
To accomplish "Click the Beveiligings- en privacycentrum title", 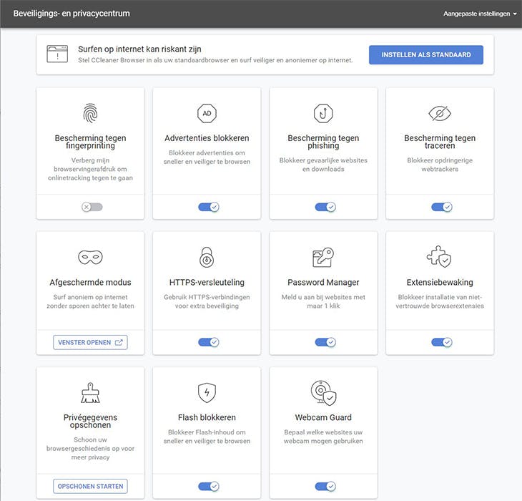I will pos(72,14).
